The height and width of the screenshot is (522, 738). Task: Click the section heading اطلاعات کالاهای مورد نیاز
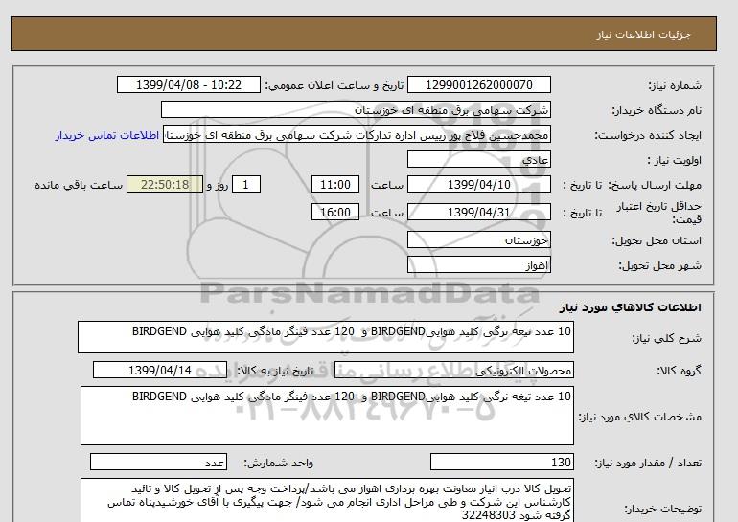click(631, 307)
